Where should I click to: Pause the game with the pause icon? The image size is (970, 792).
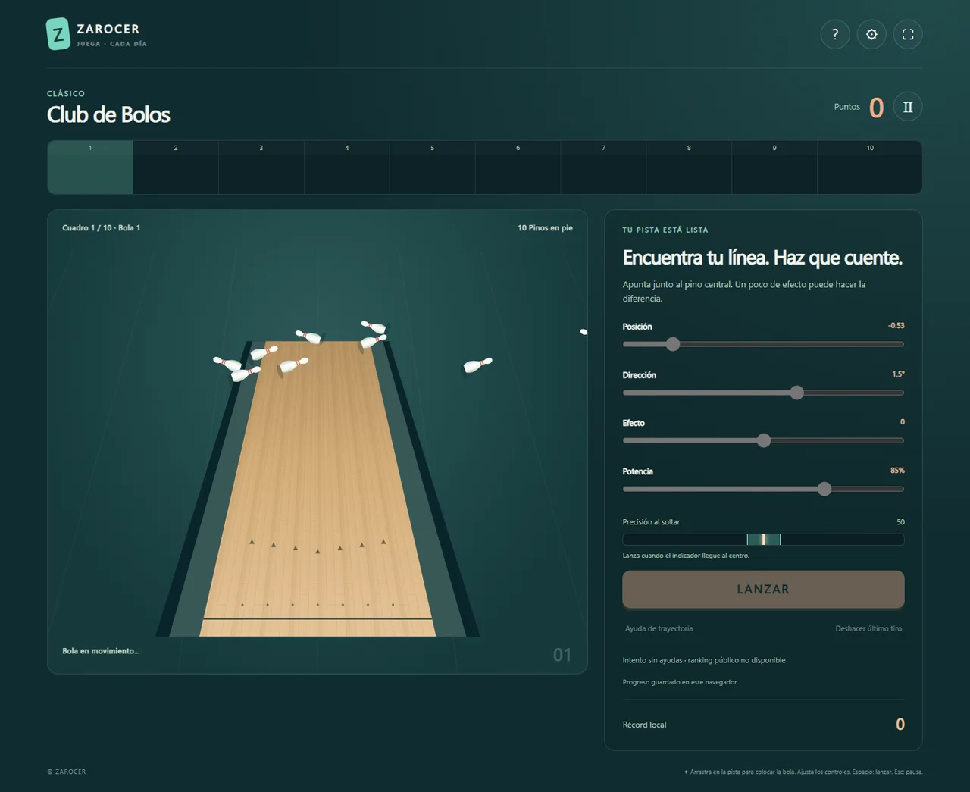click(908, 107)
